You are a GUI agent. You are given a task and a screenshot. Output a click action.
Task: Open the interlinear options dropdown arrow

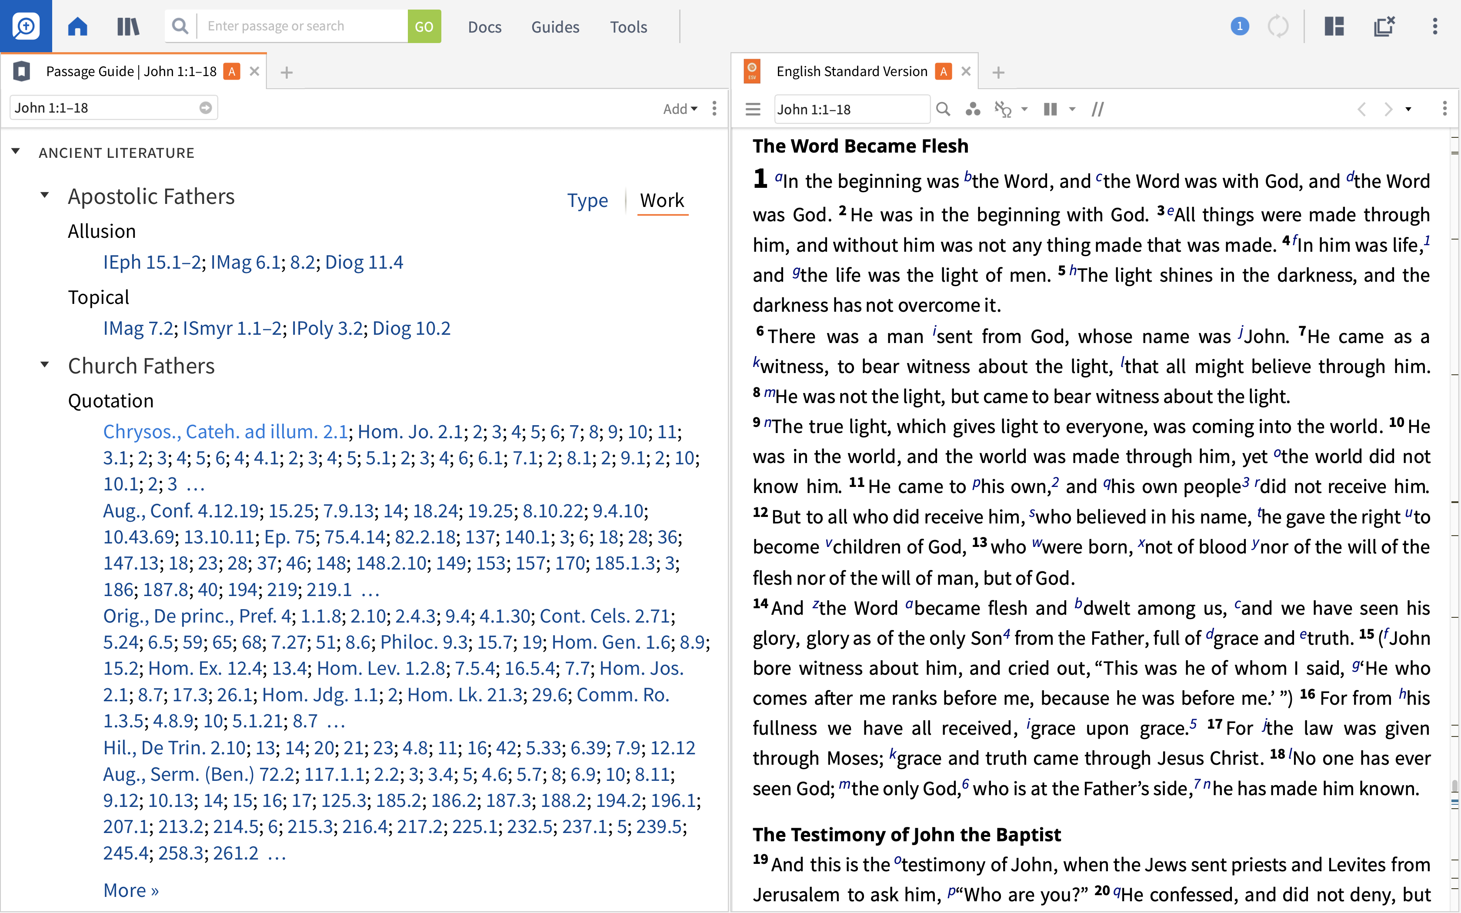pos(1024,109)
